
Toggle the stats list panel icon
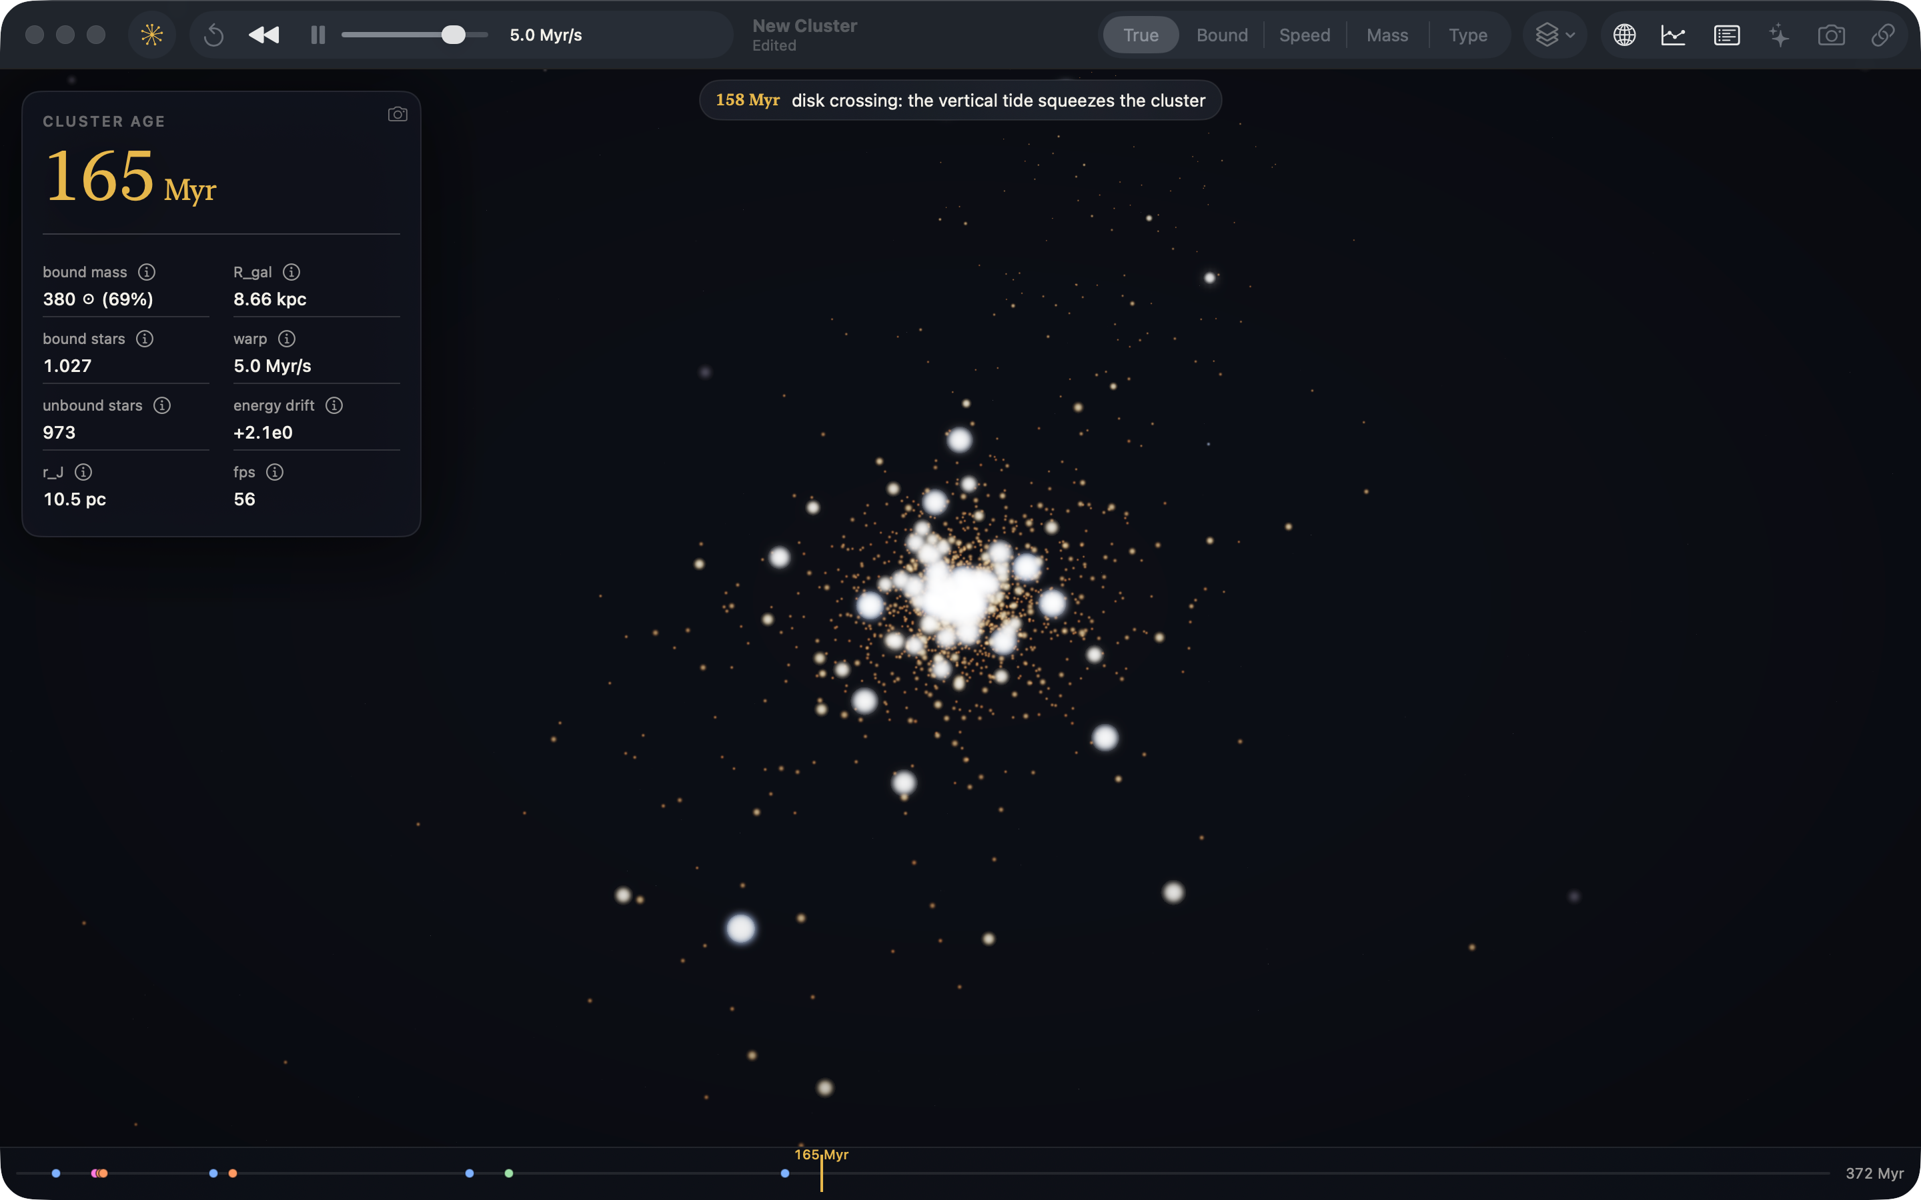coord(1726,35)
